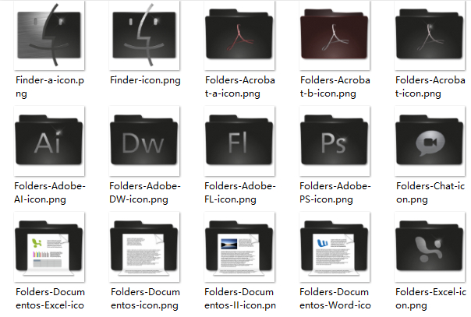This screenshot has width=471, height=317.
Task: Click the Chat video bubble folder icon
Action: coord(430,141)
